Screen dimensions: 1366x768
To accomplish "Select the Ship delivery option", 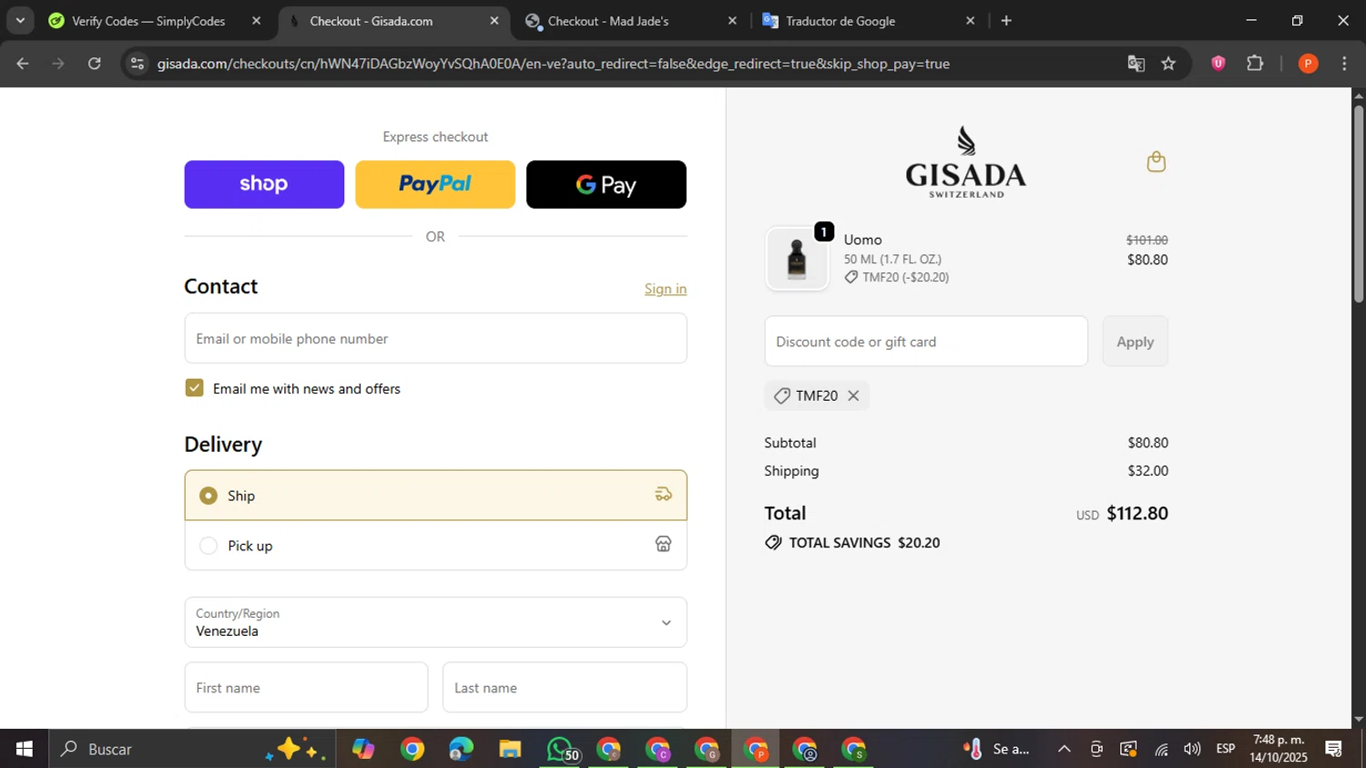I will 435,496.
